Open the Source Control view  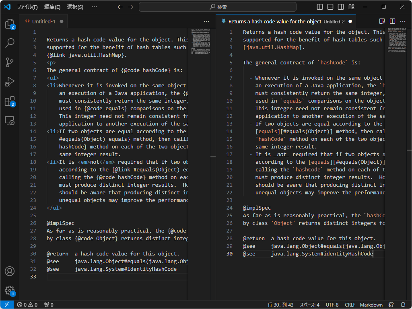point(10,62)
